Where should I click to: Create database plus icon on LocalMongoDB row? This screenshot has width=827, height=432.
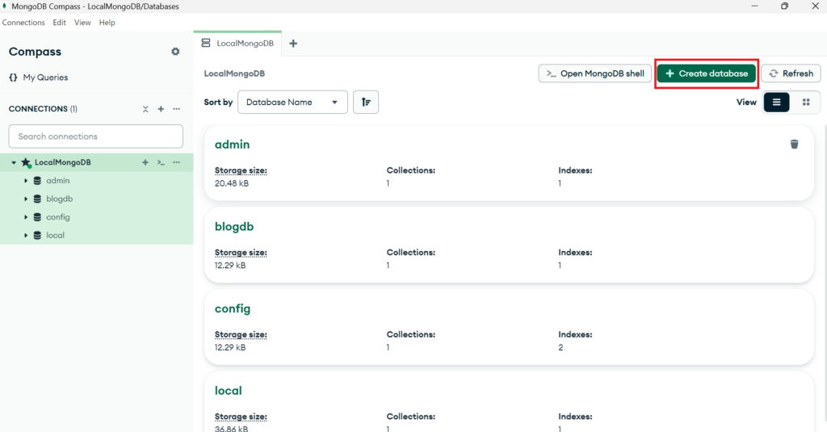pyautogui.click(x=145, y=162)
